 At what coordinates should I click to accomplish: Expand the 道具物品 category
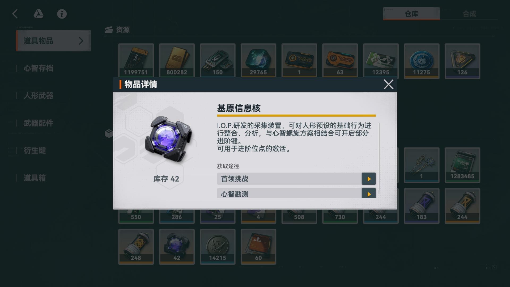pyautogui.click(x=53, y=41)
